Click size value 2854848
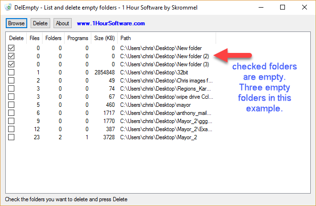Viewport: 316px width, 206px height. 105,72
